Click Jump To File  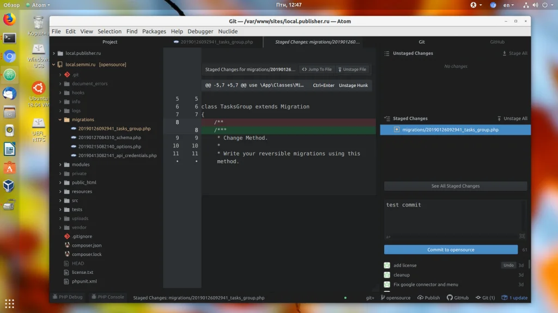pyautogui.click(x=317, y=69)
